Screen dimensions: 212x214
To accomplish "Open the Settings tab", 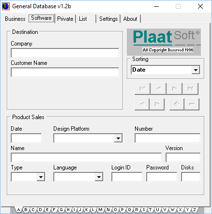I will coord(108,19).
